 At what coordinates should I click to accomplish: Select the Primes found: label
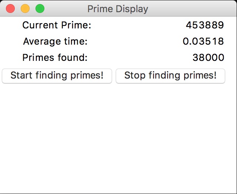[x=55, y=58]
